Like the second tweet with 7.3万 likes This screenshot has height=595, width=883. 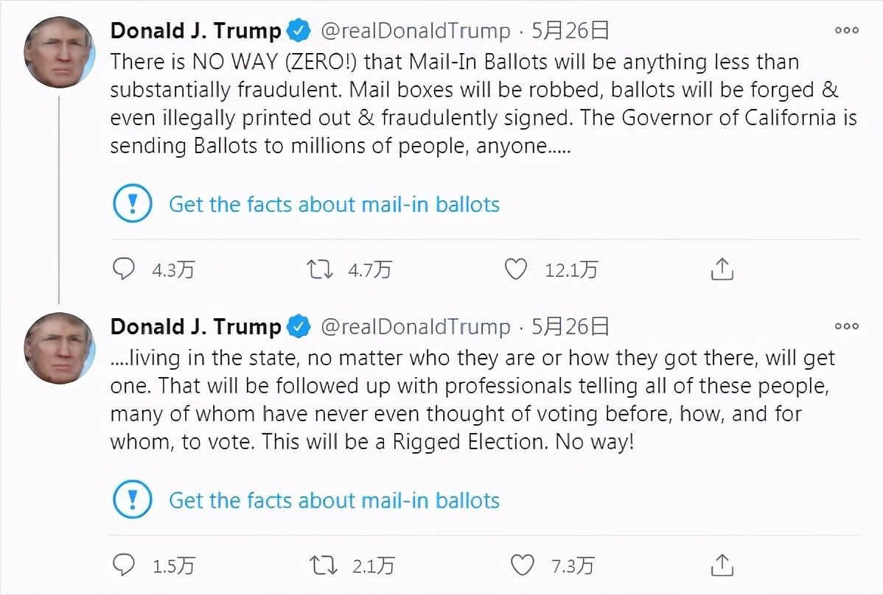523,565
